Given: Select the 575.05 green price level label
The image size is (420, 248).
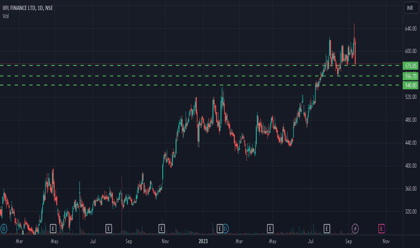Looking at the screenshot, I should point(411,66).
